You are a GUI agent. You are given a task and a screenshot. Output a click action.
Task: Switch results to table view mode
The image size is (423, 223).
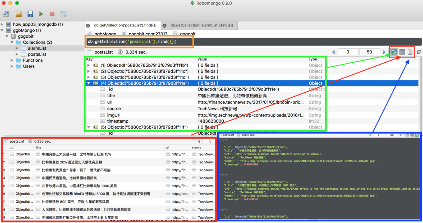click(x=402, y=52)
